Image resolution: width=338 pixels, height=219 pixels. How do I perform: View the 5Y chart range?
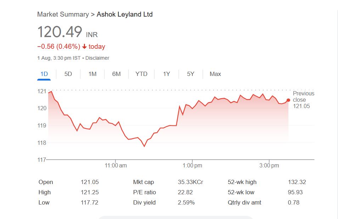click(x=191, y=74)
